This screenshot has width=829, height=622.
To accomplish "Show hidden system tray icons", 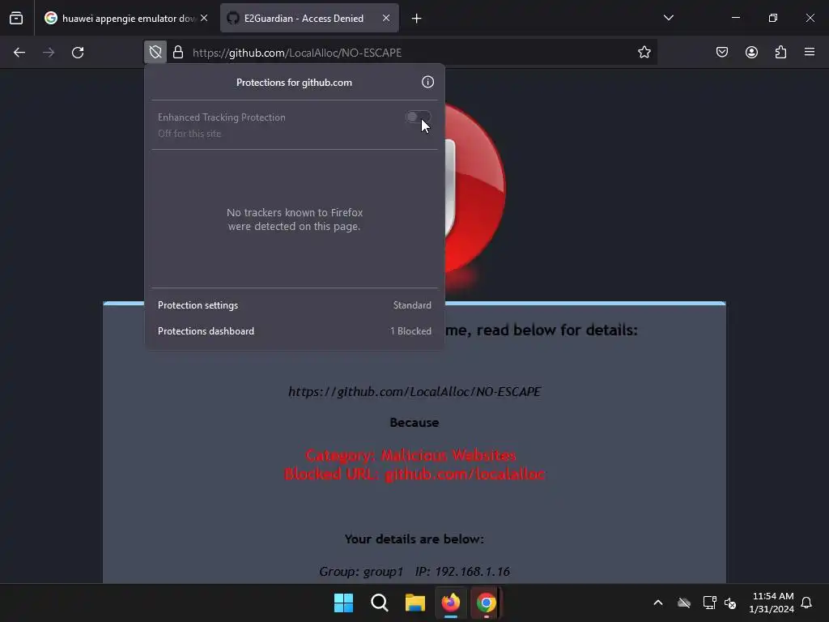I will point(657,603).
